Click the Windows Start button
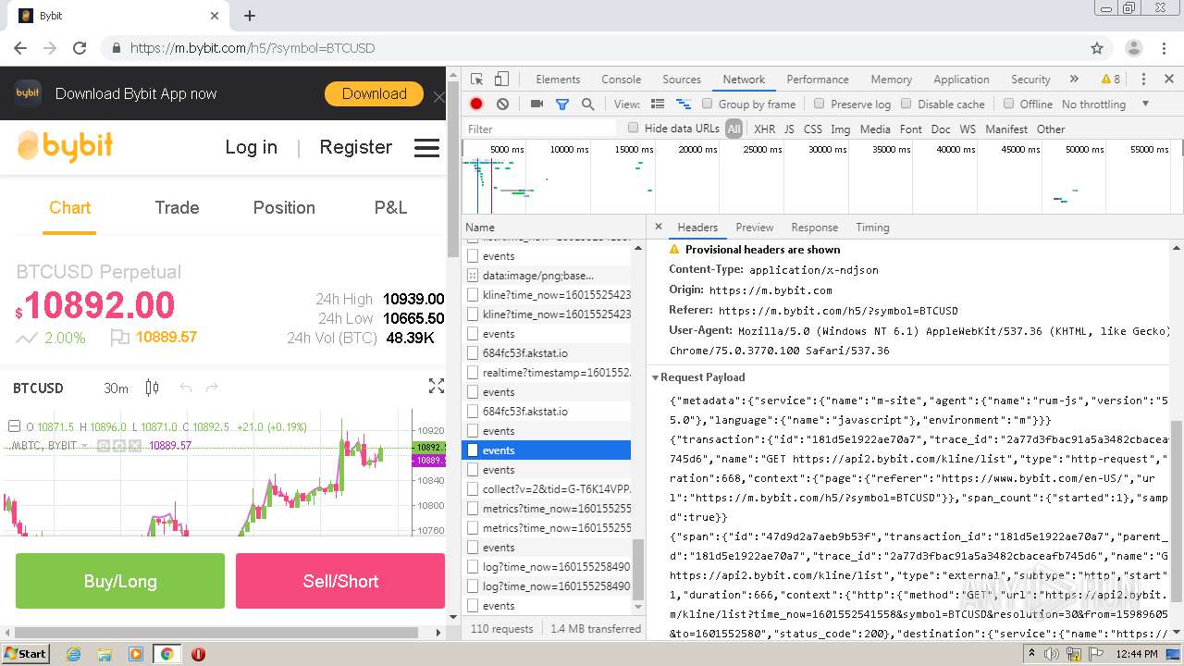Screen dimensions: 1184x666 coord(26,653)
